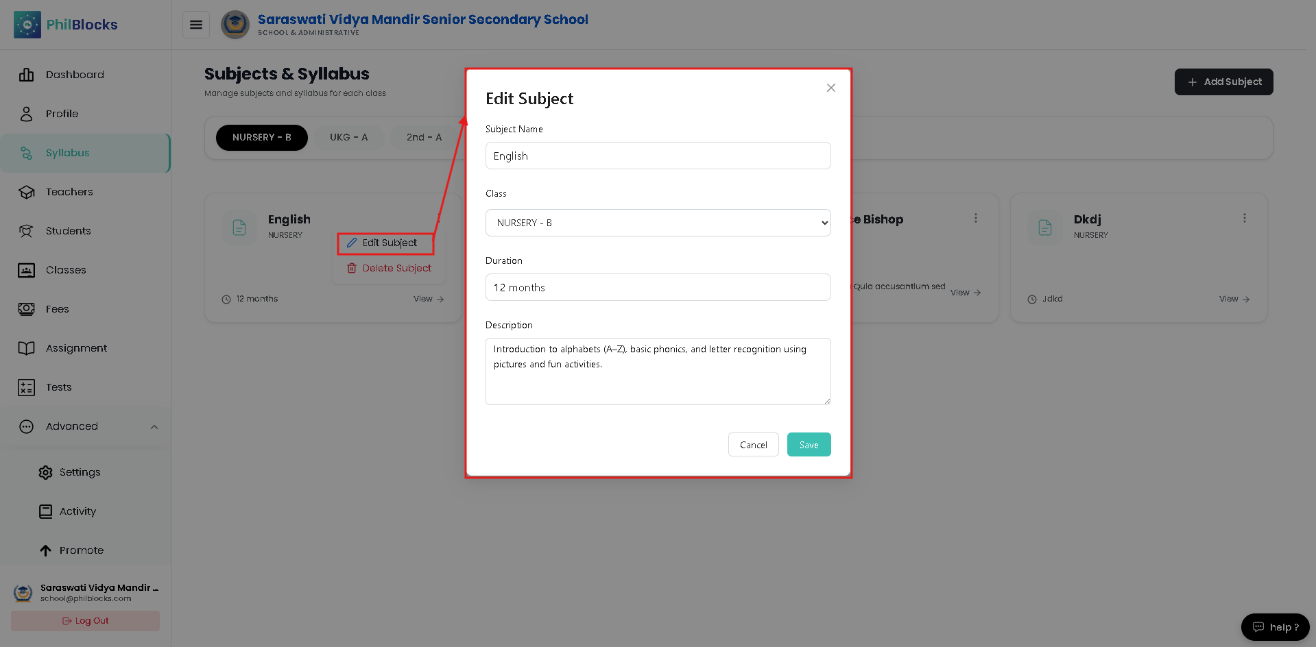
Task: Open Settings gear in sidebar
Action: (x=45, y=472)
